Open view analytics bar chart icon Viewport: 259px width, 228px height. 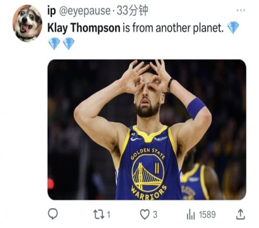tap(191, 215)
